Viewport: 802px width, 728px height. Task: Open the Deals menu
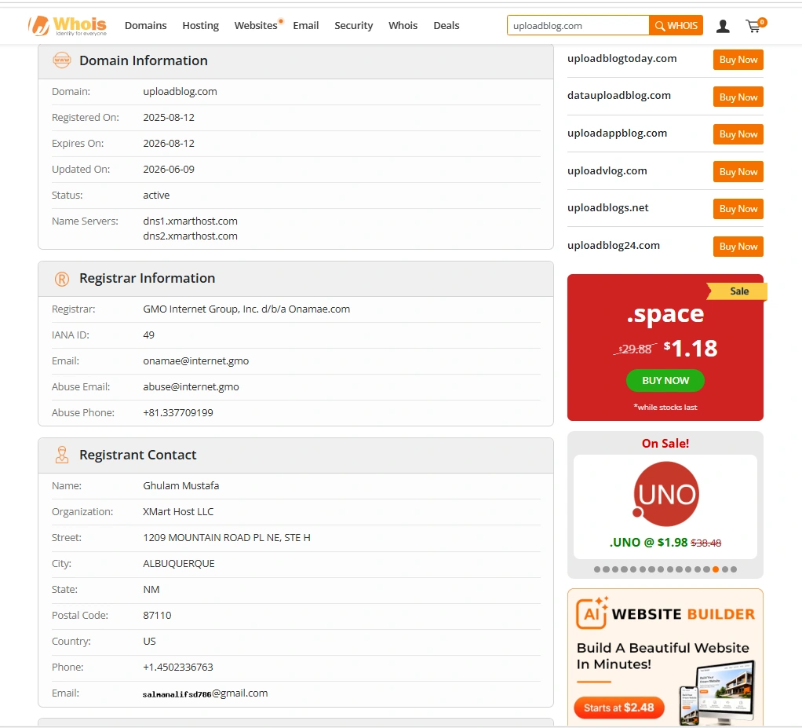tap(447, 26)
